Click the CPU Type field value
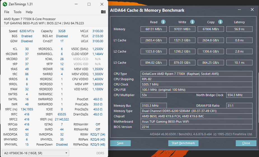The width and height of the screenshot is (259, 157). 196,74
